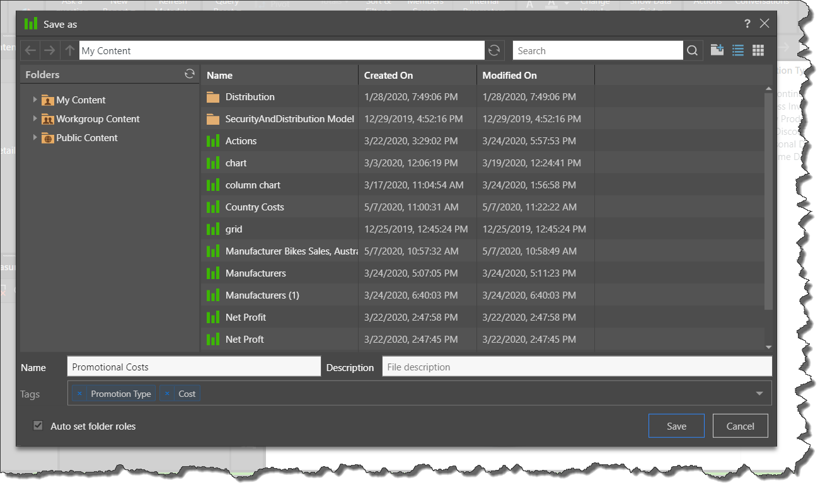Switch to grid thumbnail view

click(758, 50)
